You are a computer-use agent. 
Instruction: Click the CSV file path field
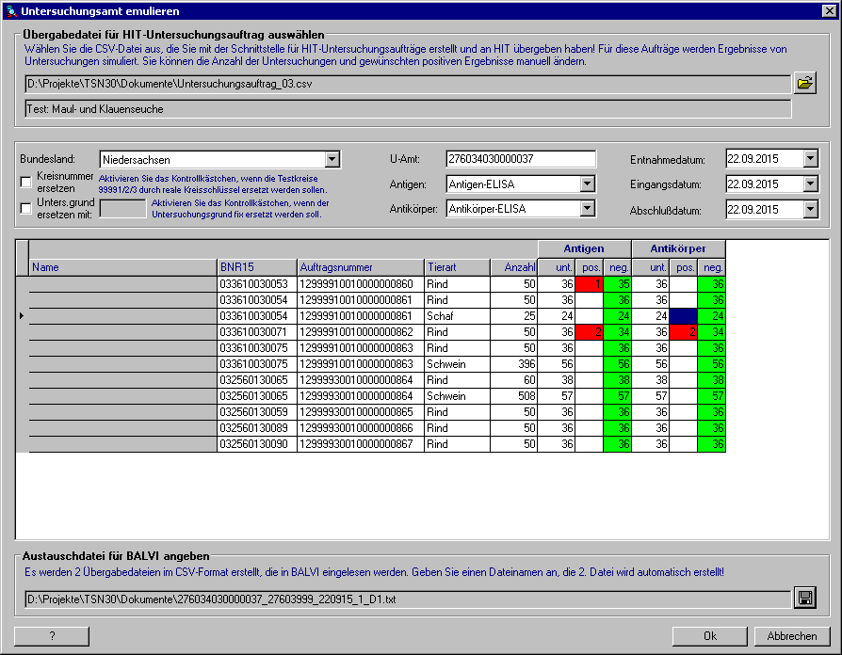pyautogui.click(x=408, y=84)
